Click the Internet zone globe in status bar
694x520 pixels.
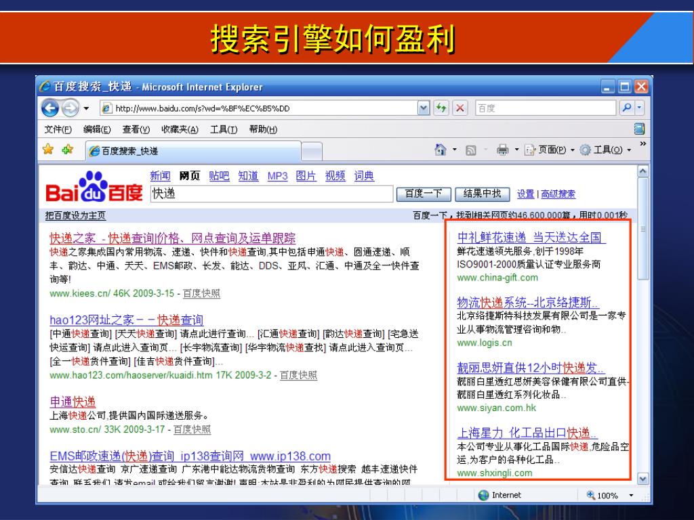click(484, 495)
